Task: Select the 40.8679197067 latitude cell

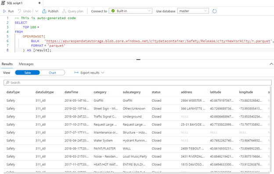Action: pos(222,101)
